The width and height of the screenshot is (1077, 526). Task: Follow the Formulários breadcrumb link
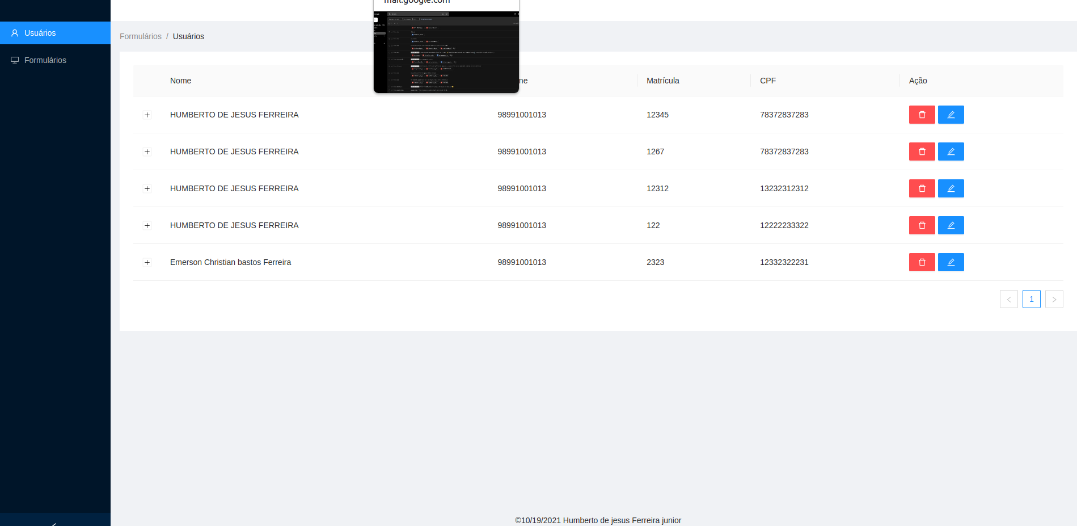coord(140,36)
